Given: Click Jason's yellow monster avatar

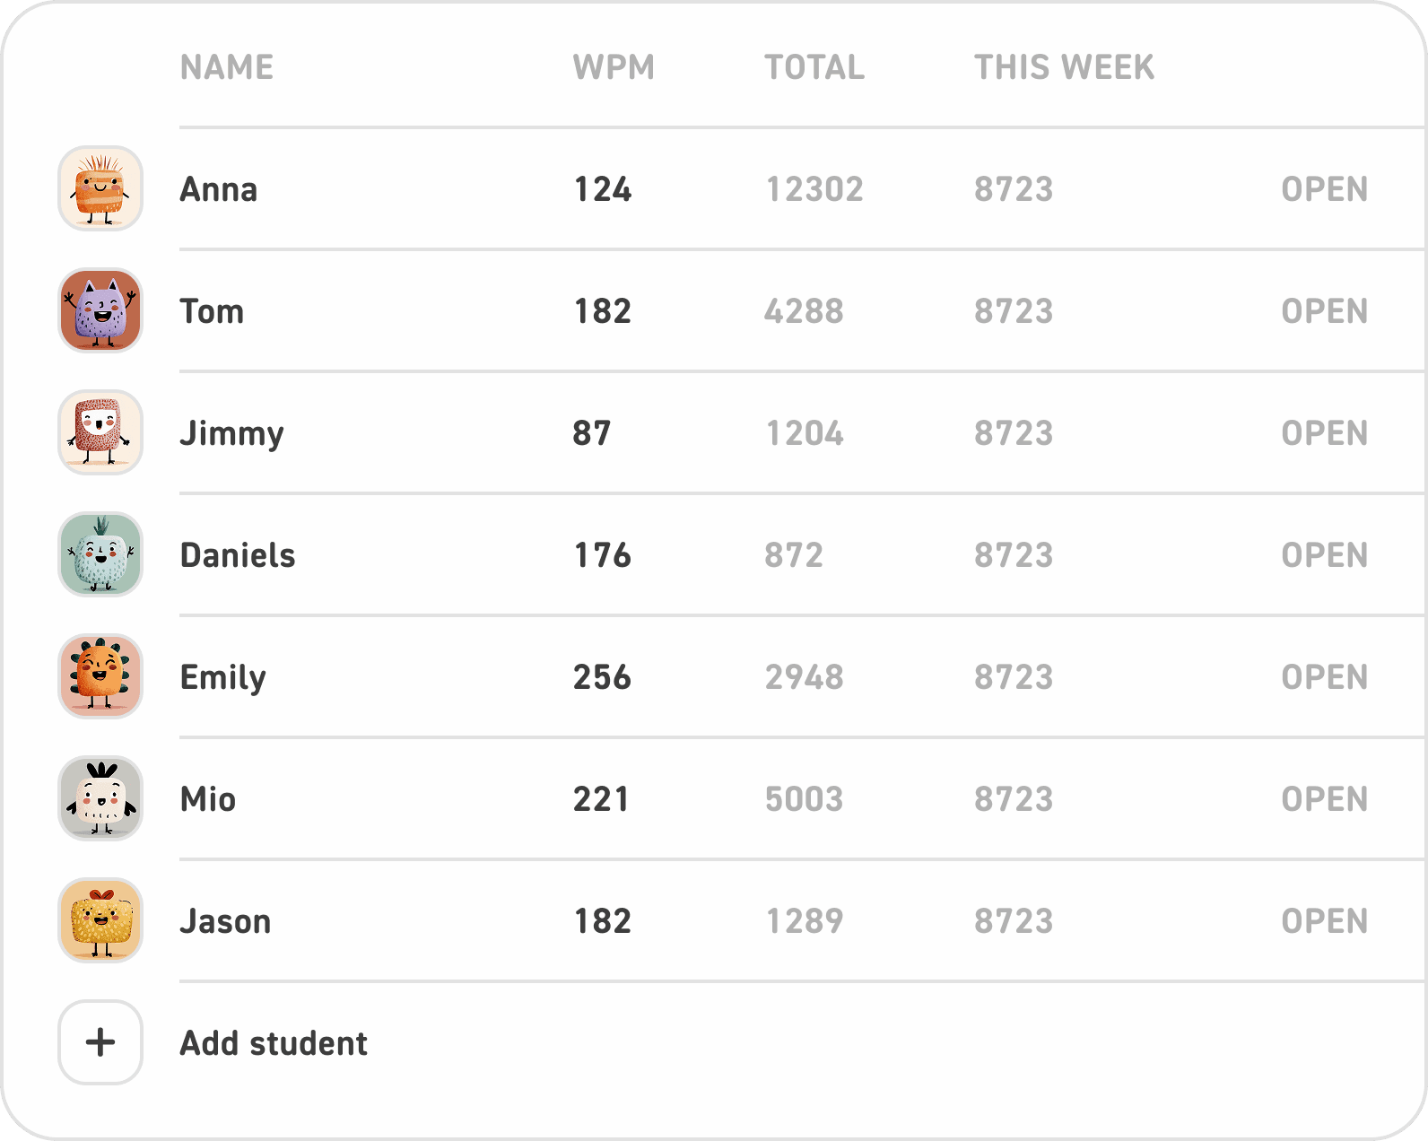Looking at the screenshot, I should [x=100, y=920].
